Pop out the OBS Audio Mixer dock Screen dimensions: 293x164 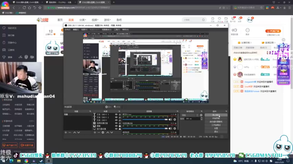178,112
